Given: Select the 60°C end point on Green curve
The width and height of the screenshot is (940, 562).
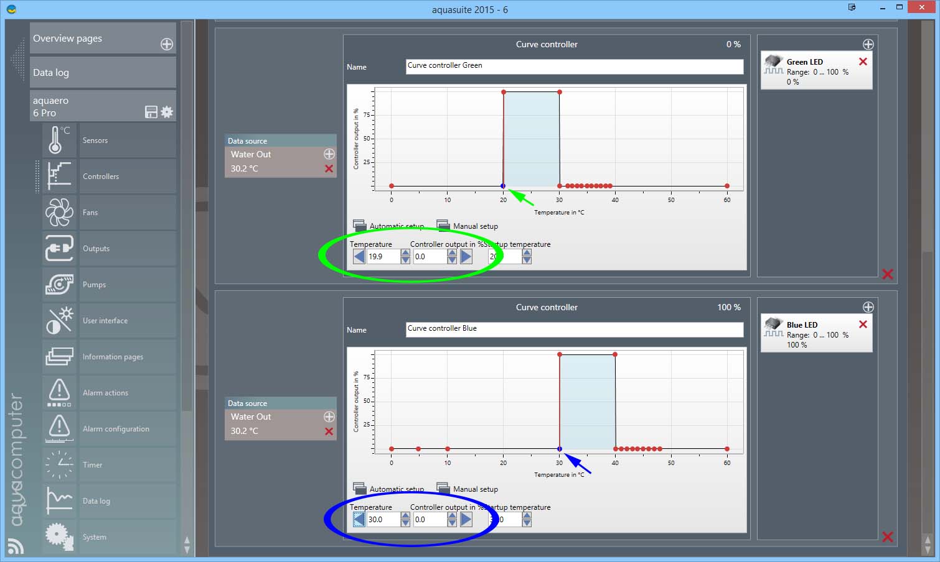Looking at the screenshot, I should tap(727, 186).
